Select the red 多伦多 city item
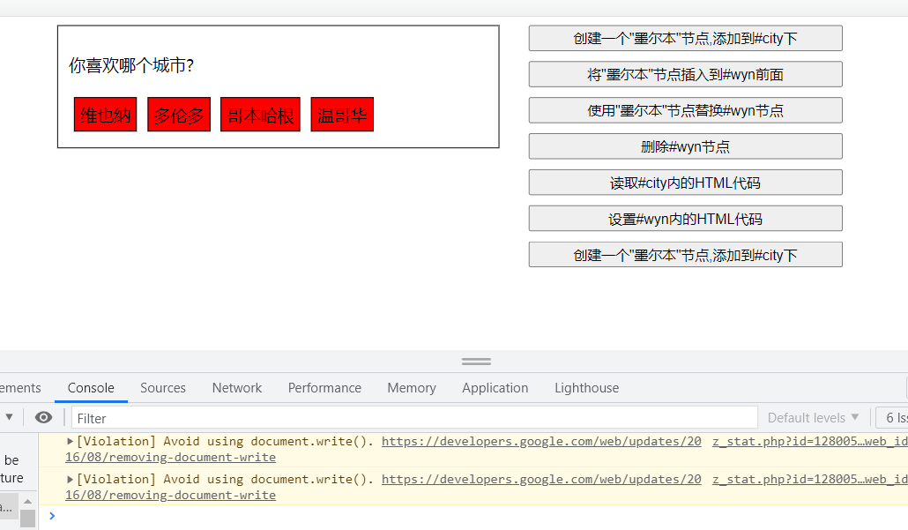 (179, 115)
